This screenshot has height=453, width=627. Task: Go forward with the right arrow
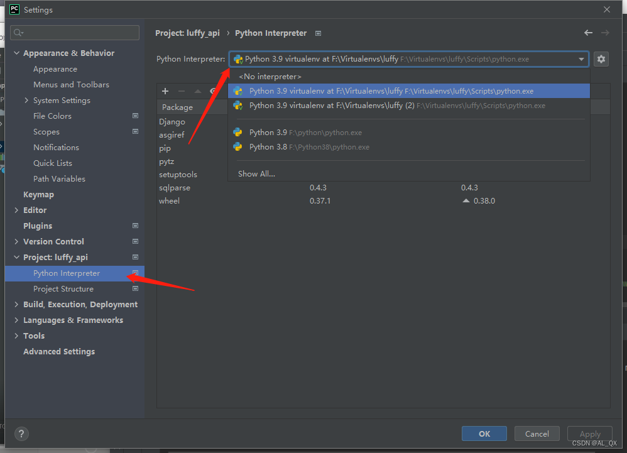point(605,33)
